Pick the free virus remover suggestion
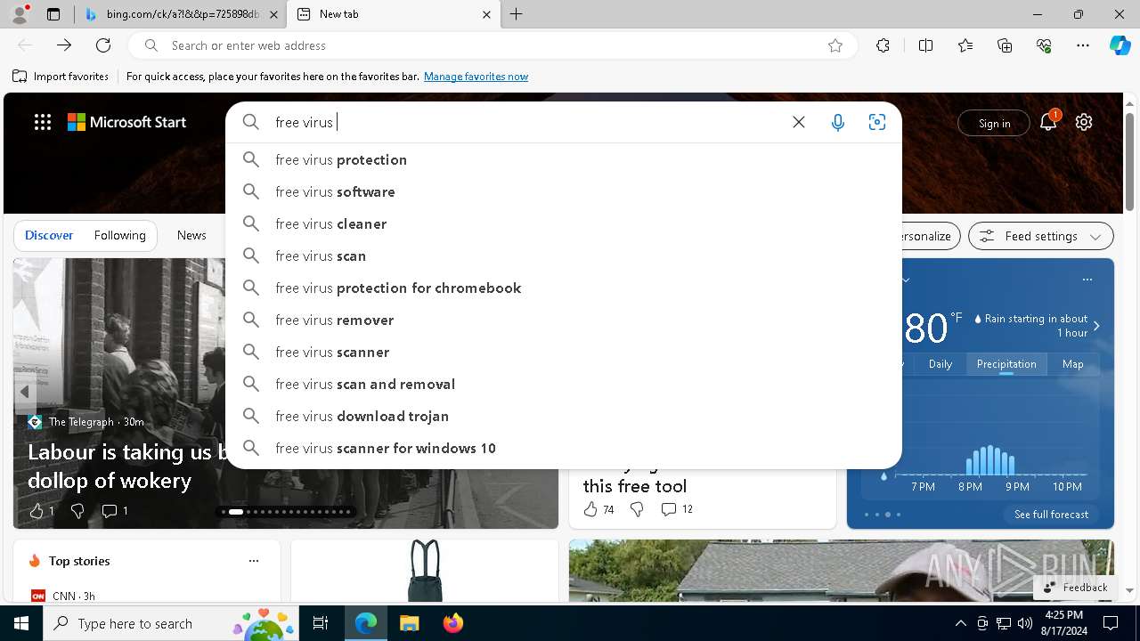This screenshot has width=1140, height=641. pos(564,320)
